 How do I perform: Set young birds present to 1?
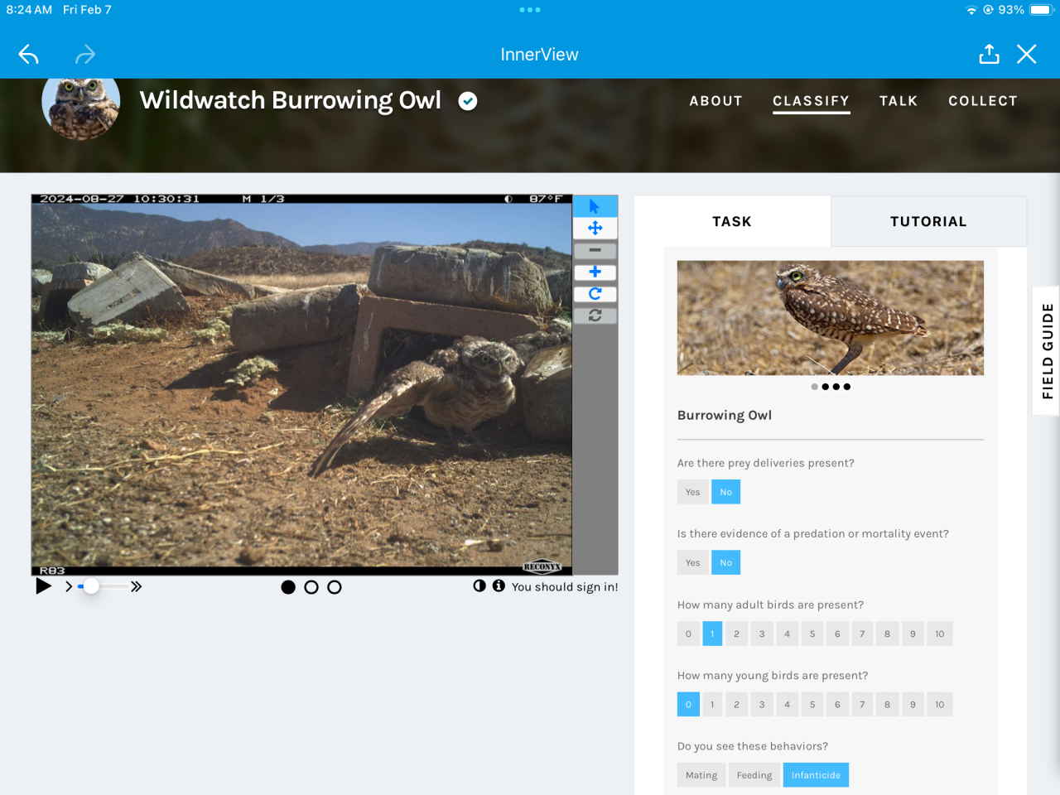[x=712, y=705]
